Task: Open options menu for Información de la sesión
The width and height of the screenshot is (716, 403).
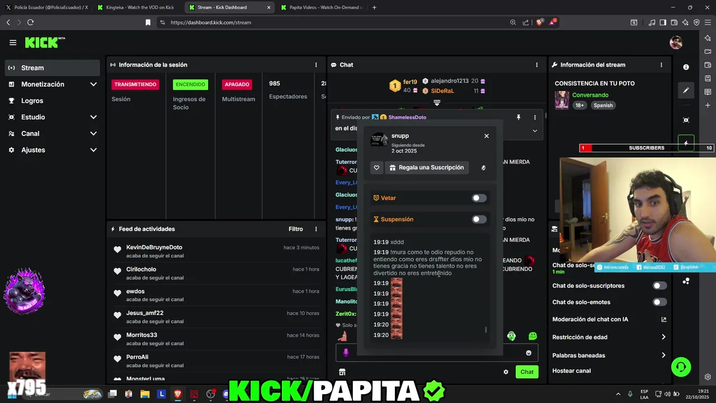Action: 316,65
